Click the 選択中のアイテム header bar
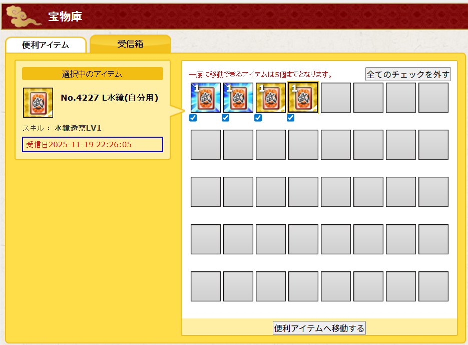 click(x=93, y=74)
